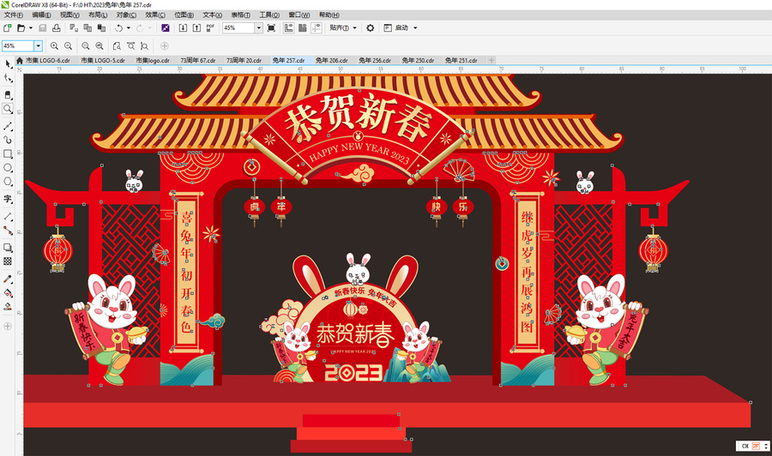772x456 pixels.
Task: Click the Zoom out magnifier icon
Action: tap(68, 45)
